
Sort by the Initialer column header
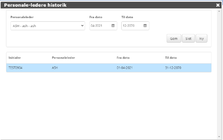tap(15, 58)
